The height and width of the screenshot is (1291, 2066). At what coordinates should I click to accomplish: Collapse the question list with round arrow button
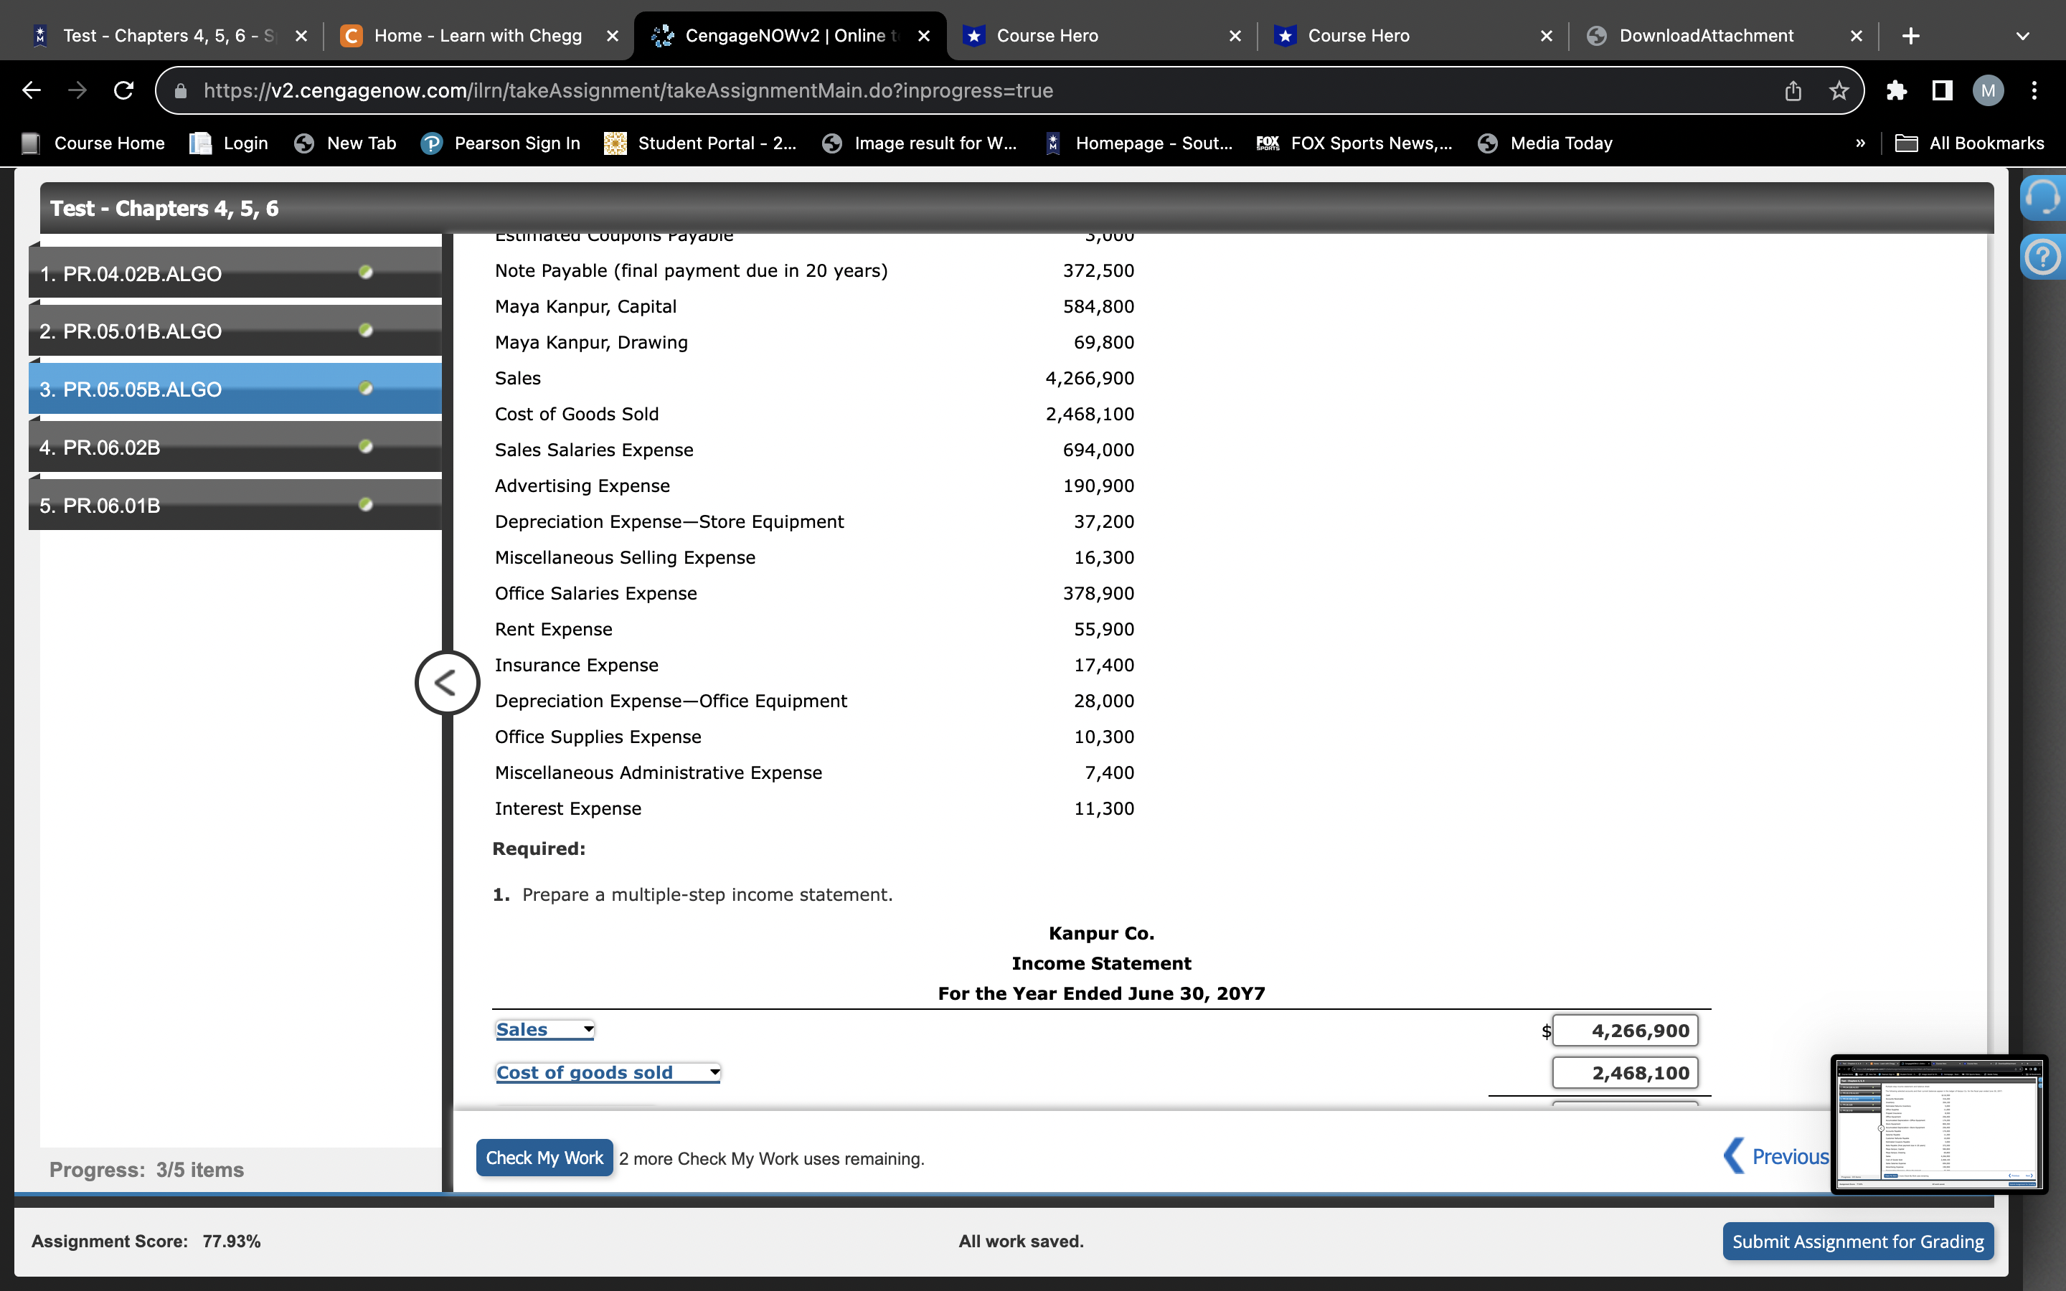[x=446, y=683]
